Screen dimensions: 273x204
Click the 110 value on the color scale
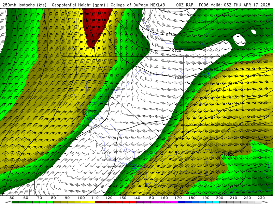95,198
